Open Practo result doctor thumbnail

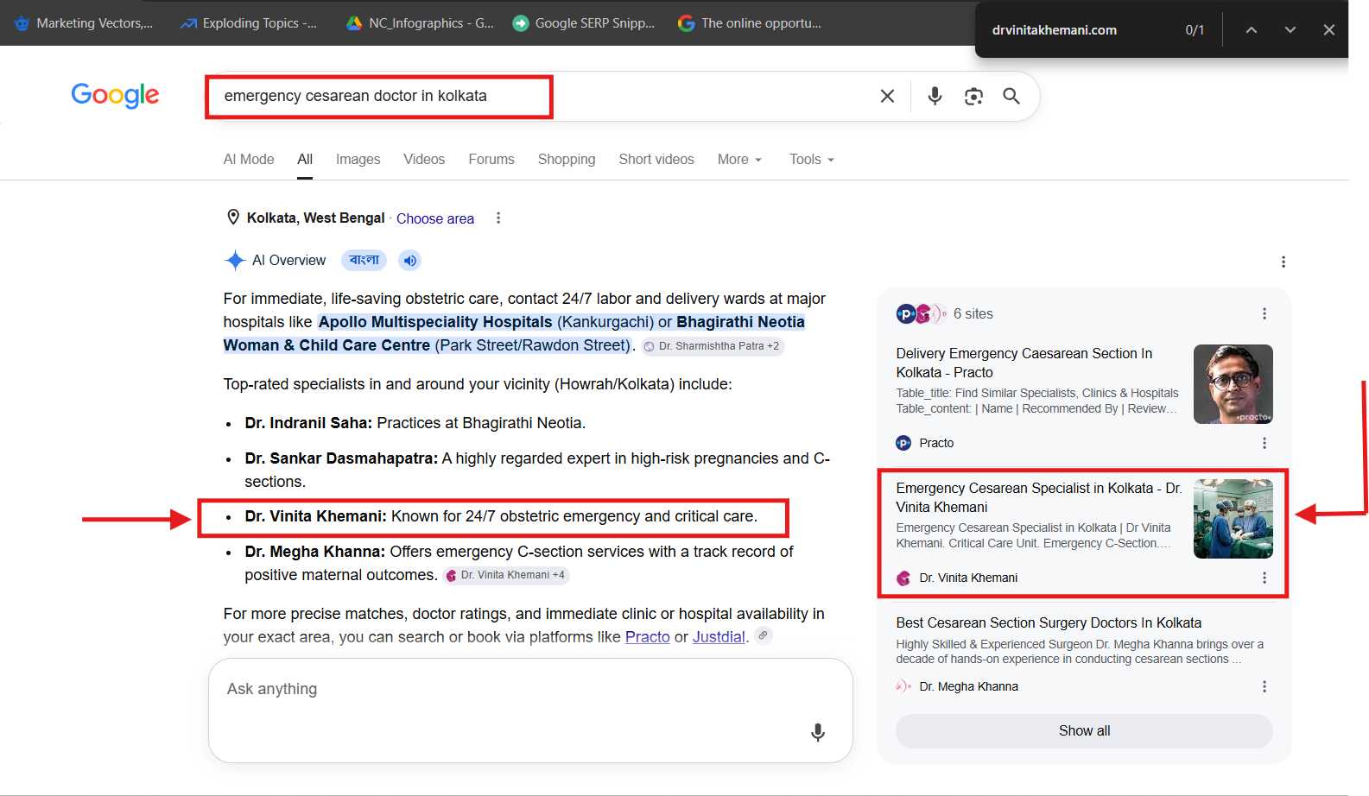point(1233,384)
